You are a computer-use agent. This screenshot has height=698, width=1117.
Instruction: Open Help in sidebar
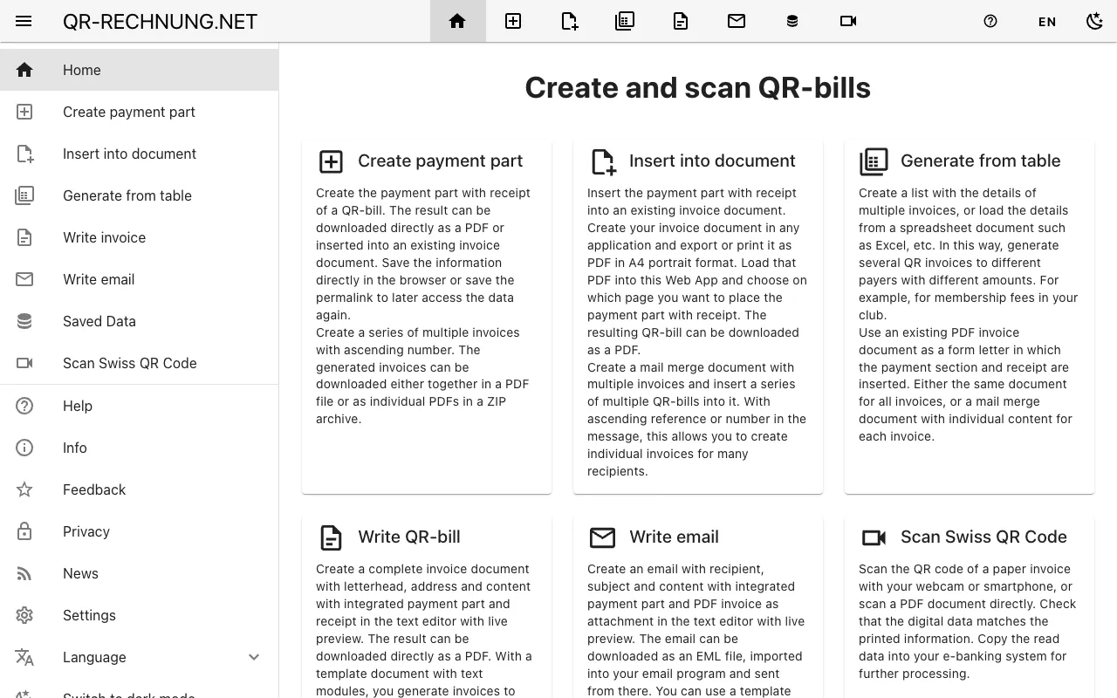point(140,406)
